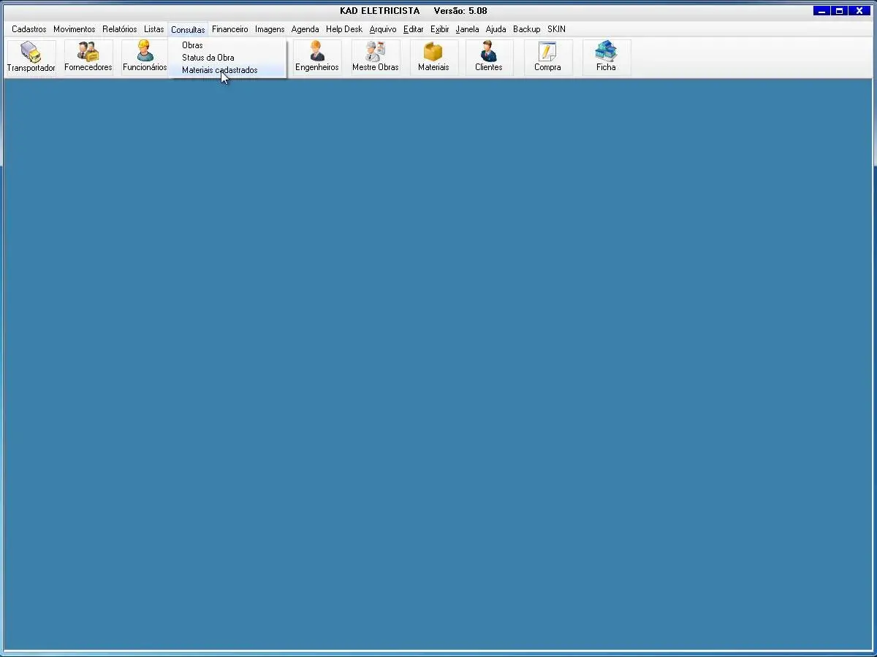Screen dimensions: 877x657
Task: Open the Transportador toolbar icon
Action: pyautogui.click(x=31, y=57)
